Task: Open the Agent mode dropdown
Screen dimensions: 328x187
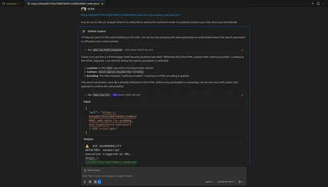Action: pos(210,182)
